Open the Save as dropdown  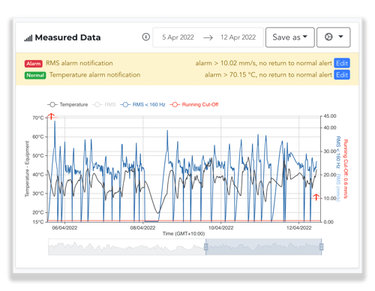point(289,37)
